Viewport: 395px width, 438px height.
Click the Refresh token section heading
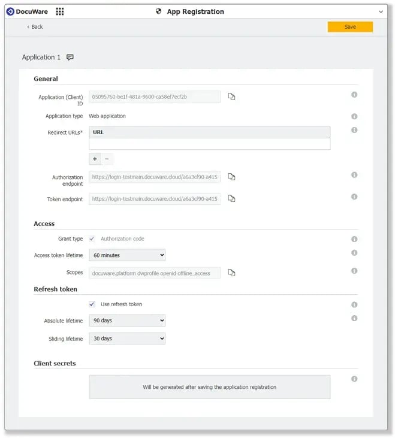tap(55, 289)
